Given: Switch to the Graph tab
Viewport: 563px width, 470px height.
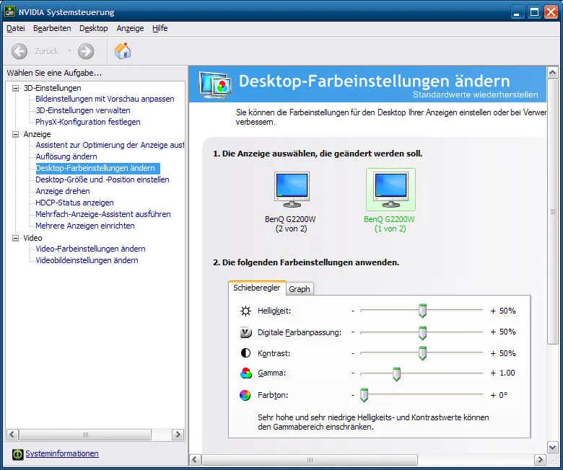Looking at the screenshot, I should [300, 289].
